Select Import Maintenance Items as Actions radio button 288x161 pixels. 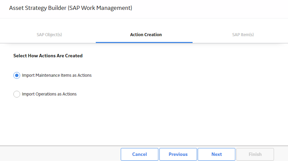coord(16,75)
